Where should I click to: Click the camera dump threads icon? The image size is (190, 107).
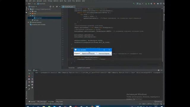pos(29,79)
